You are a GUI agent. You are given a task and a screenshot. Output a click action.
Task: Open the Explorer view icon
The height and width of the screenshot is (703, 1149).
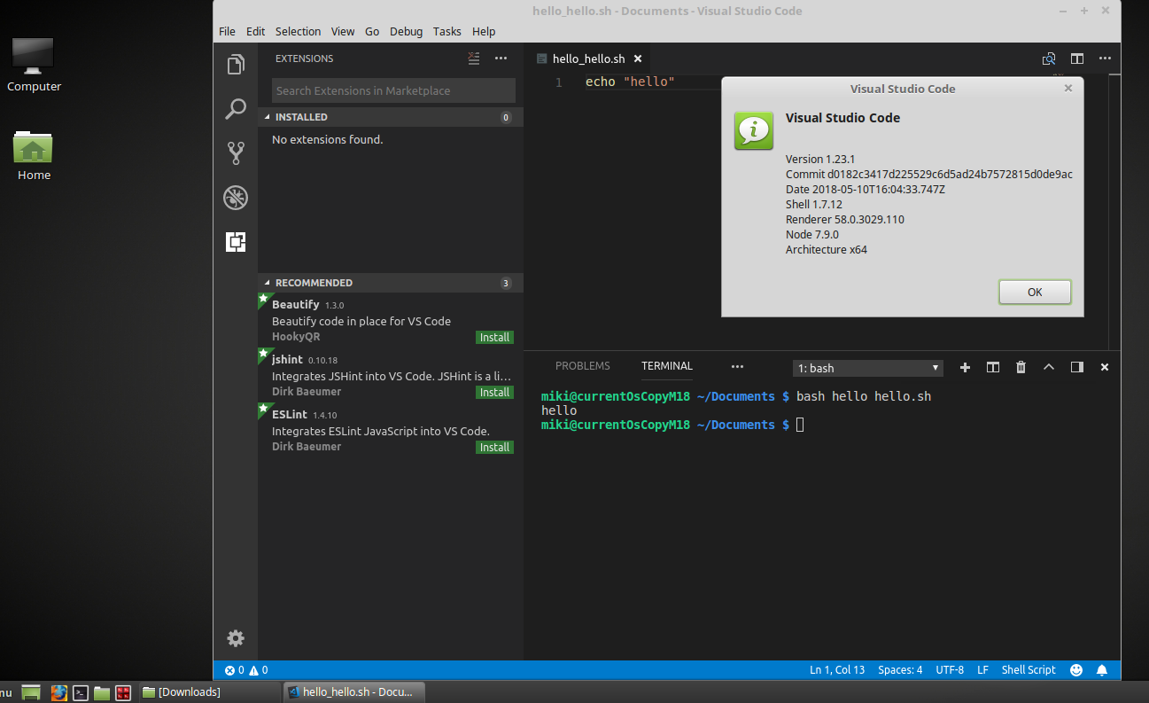pos(236,64)
